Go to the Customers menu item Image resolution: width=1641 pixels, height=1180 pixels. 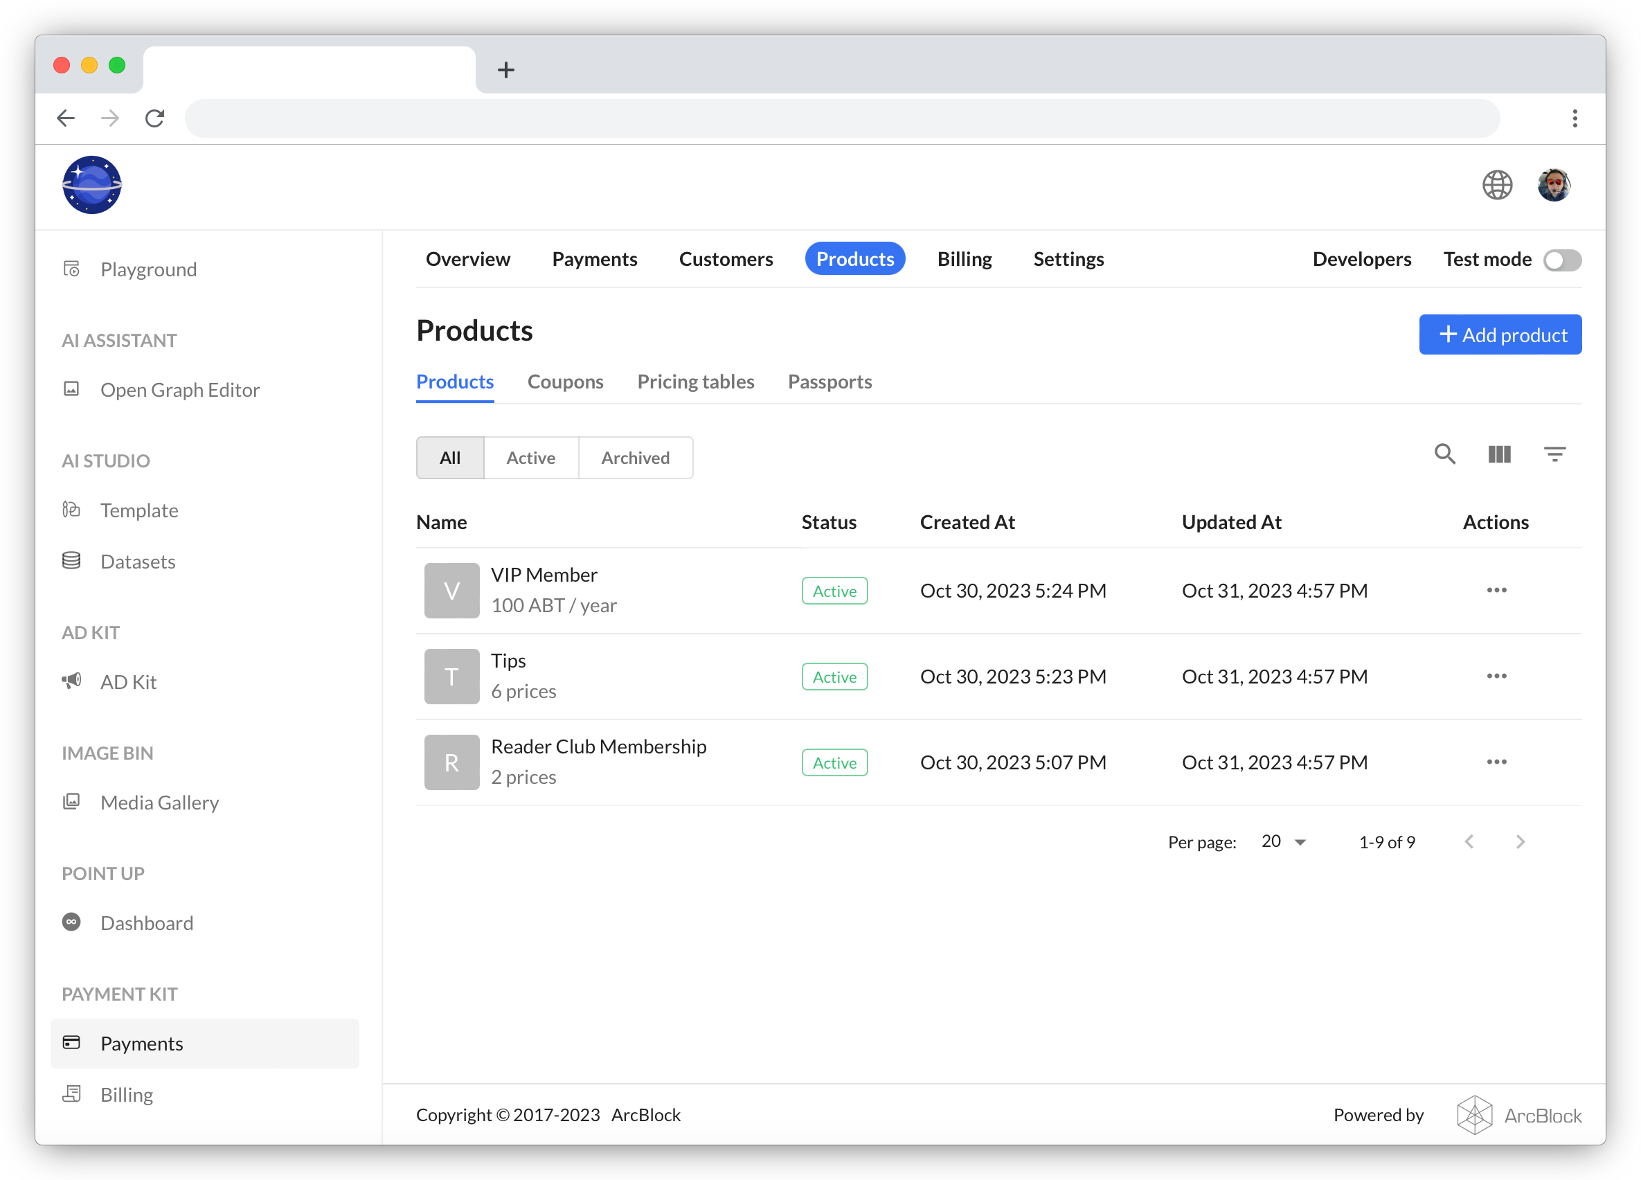pos(725,259)
